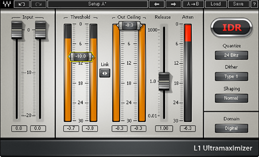
Task: Click the Atten label
Action: [x=188, y=17]
